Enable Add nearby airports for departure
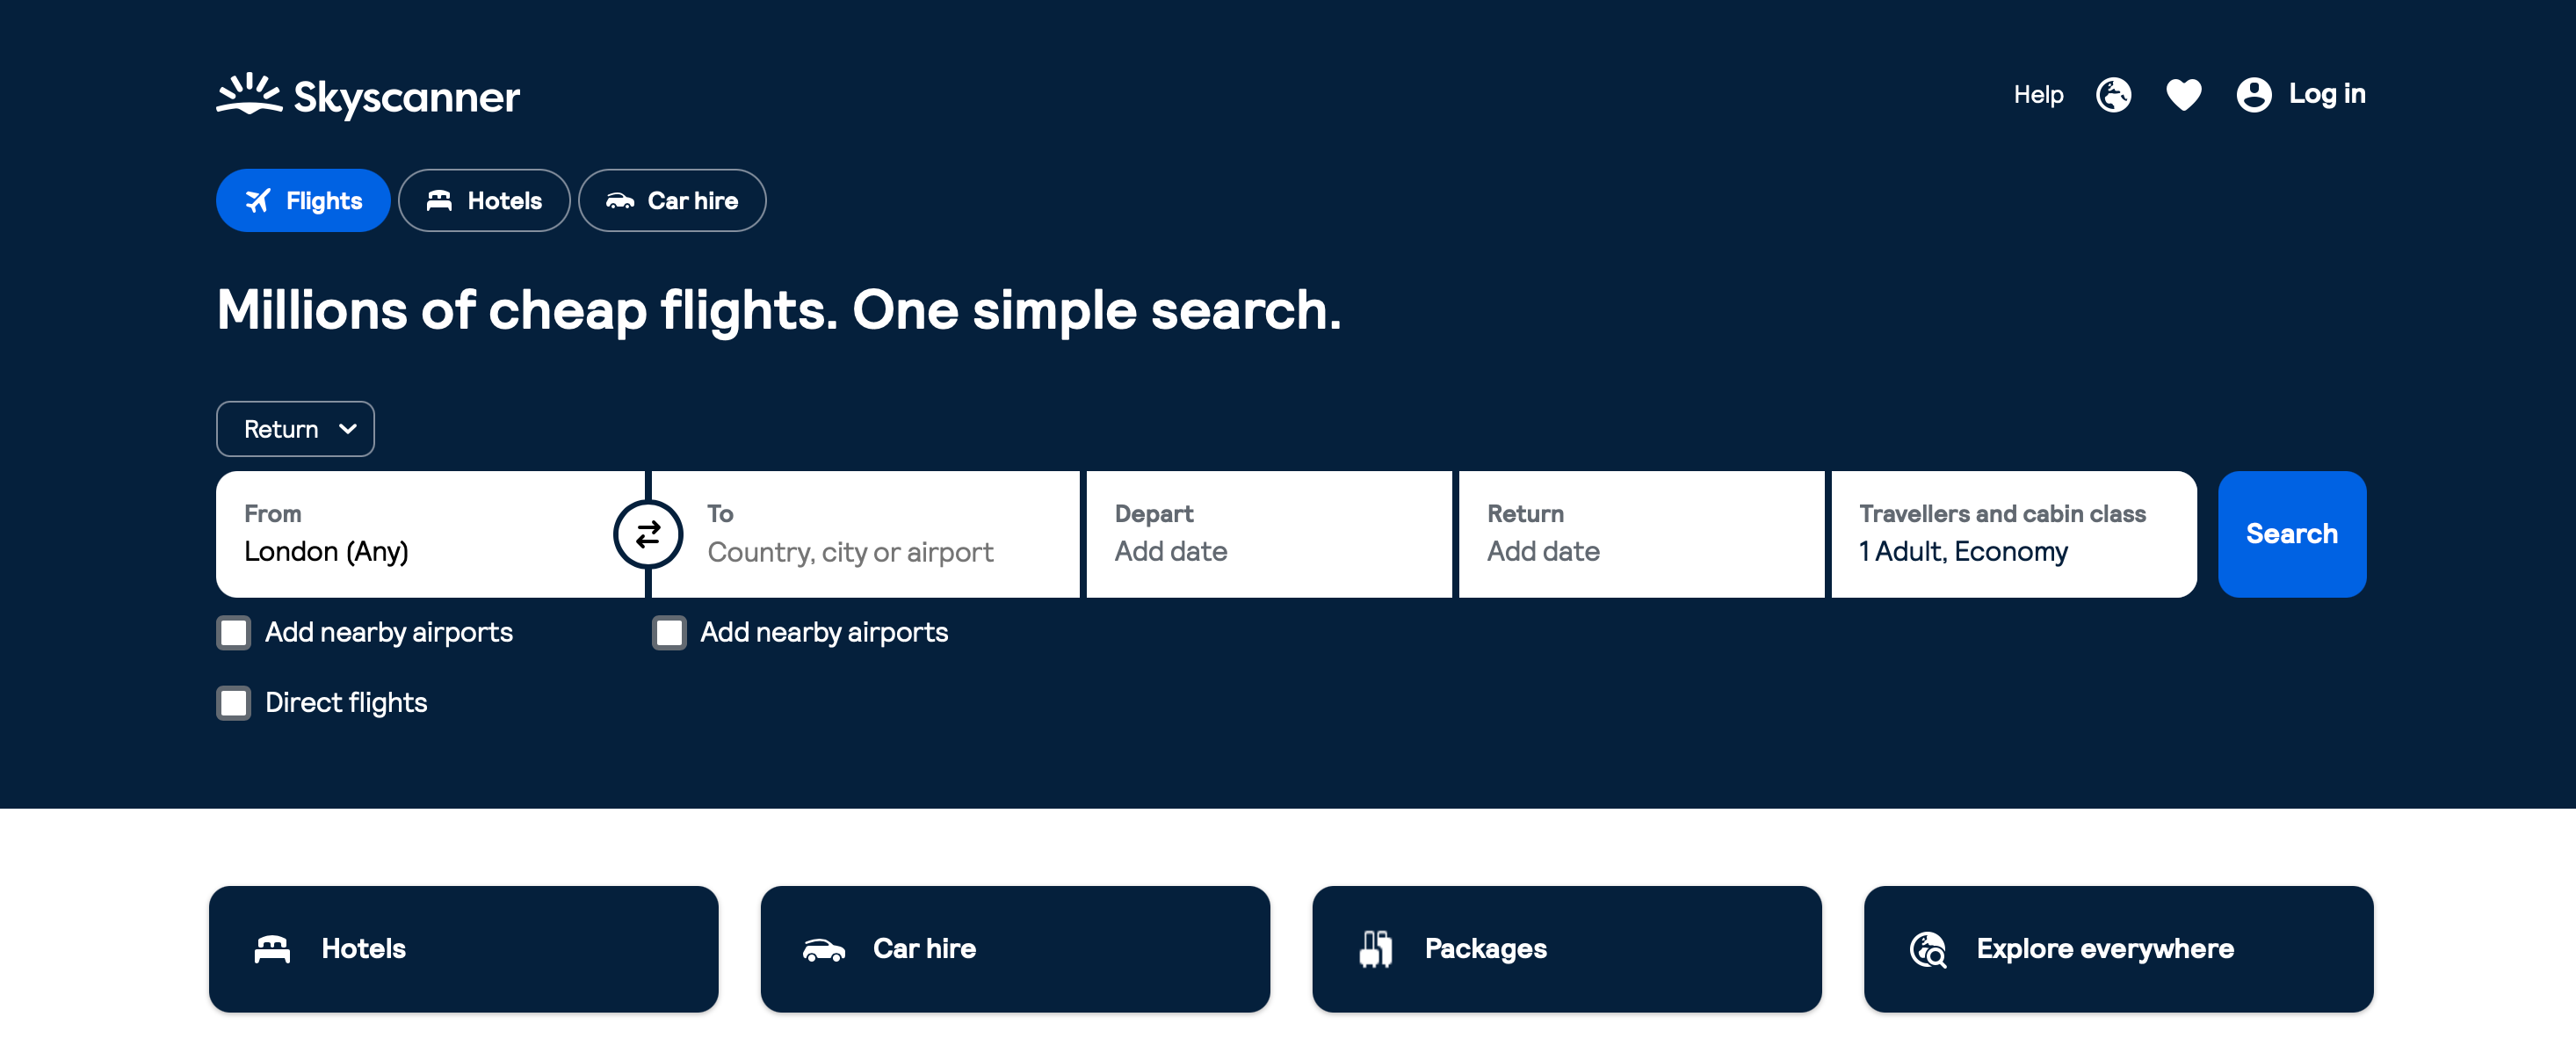This screenshot has height=1053, width=2576. coord(233,632)
